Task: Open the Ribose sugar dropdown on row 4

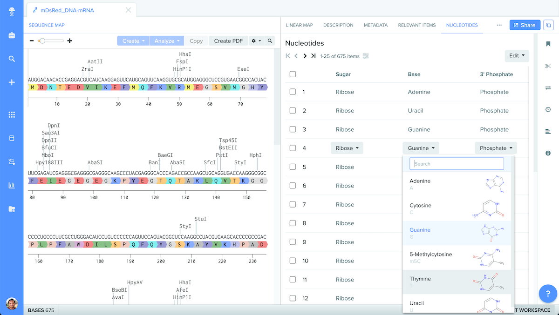Action: click(x=347, y=147)
